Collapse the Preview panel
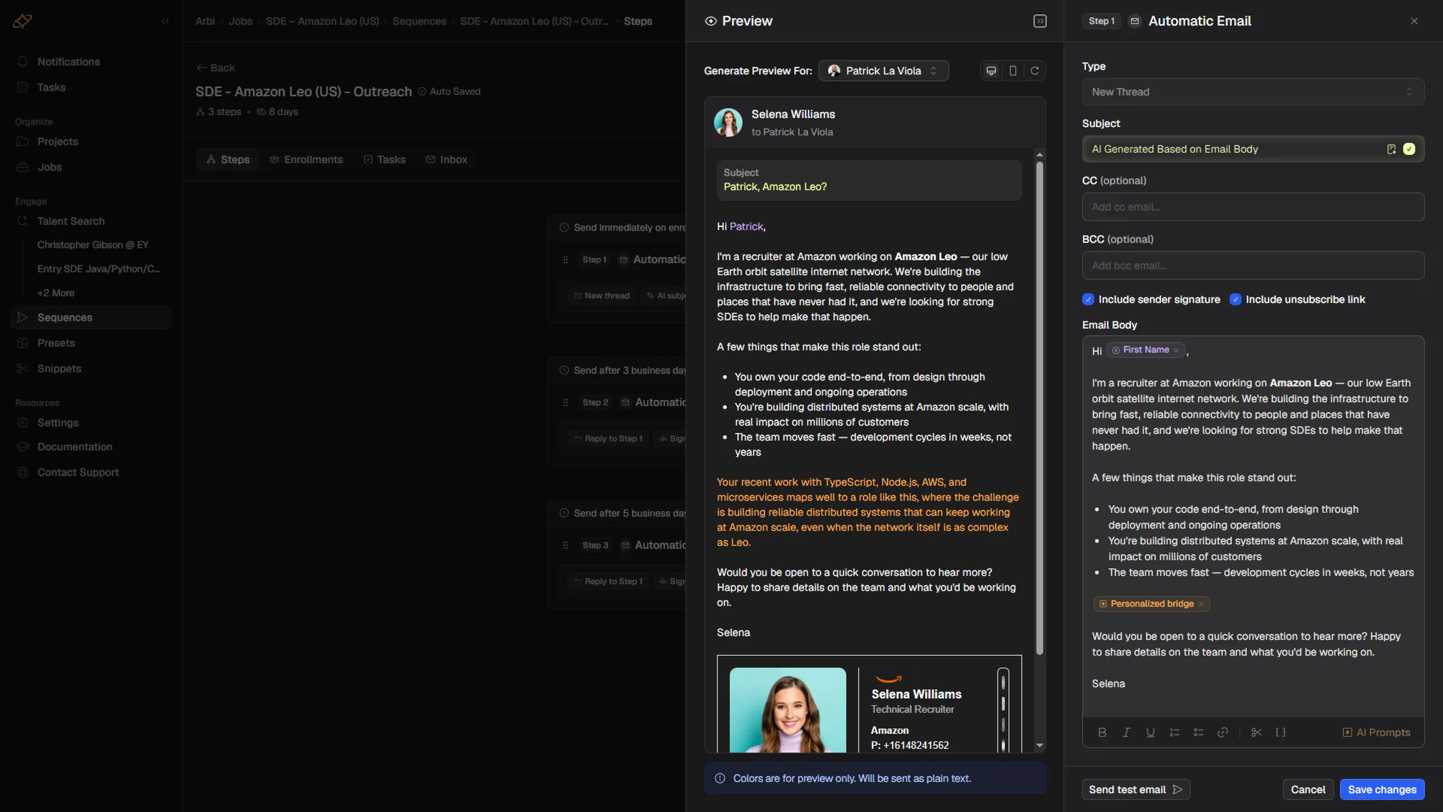1443x812 pixels. coord(1039,21)
